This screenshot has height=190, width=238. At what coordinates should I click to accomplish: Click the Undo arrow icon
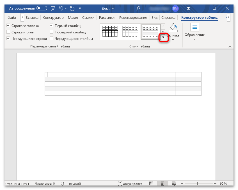coord(61,8)
